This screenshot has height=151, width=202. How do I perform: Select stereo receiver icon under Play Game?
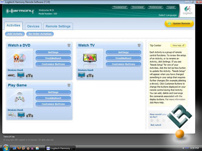pos(30,116)
